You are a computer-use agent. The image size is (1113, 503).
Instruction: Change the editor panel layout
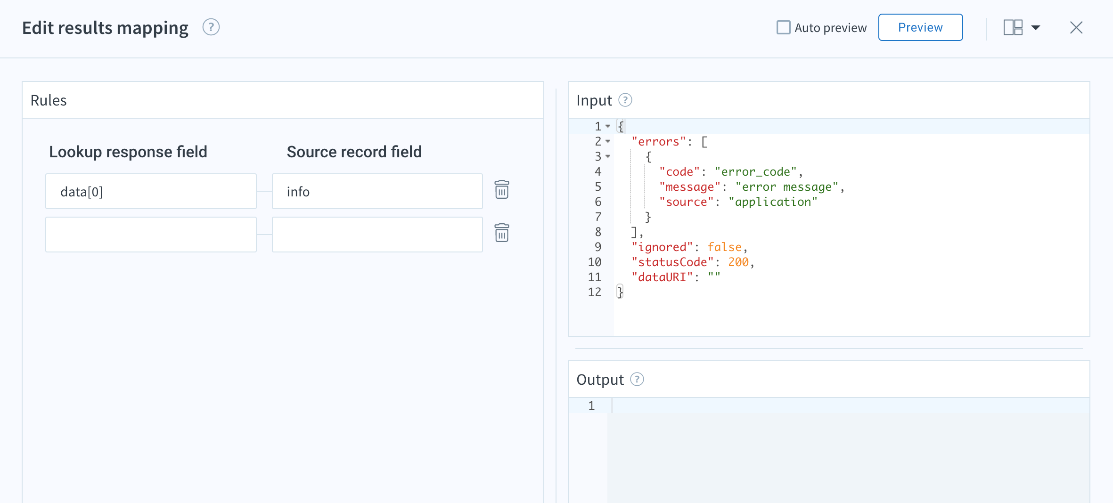click(1013, 27)
